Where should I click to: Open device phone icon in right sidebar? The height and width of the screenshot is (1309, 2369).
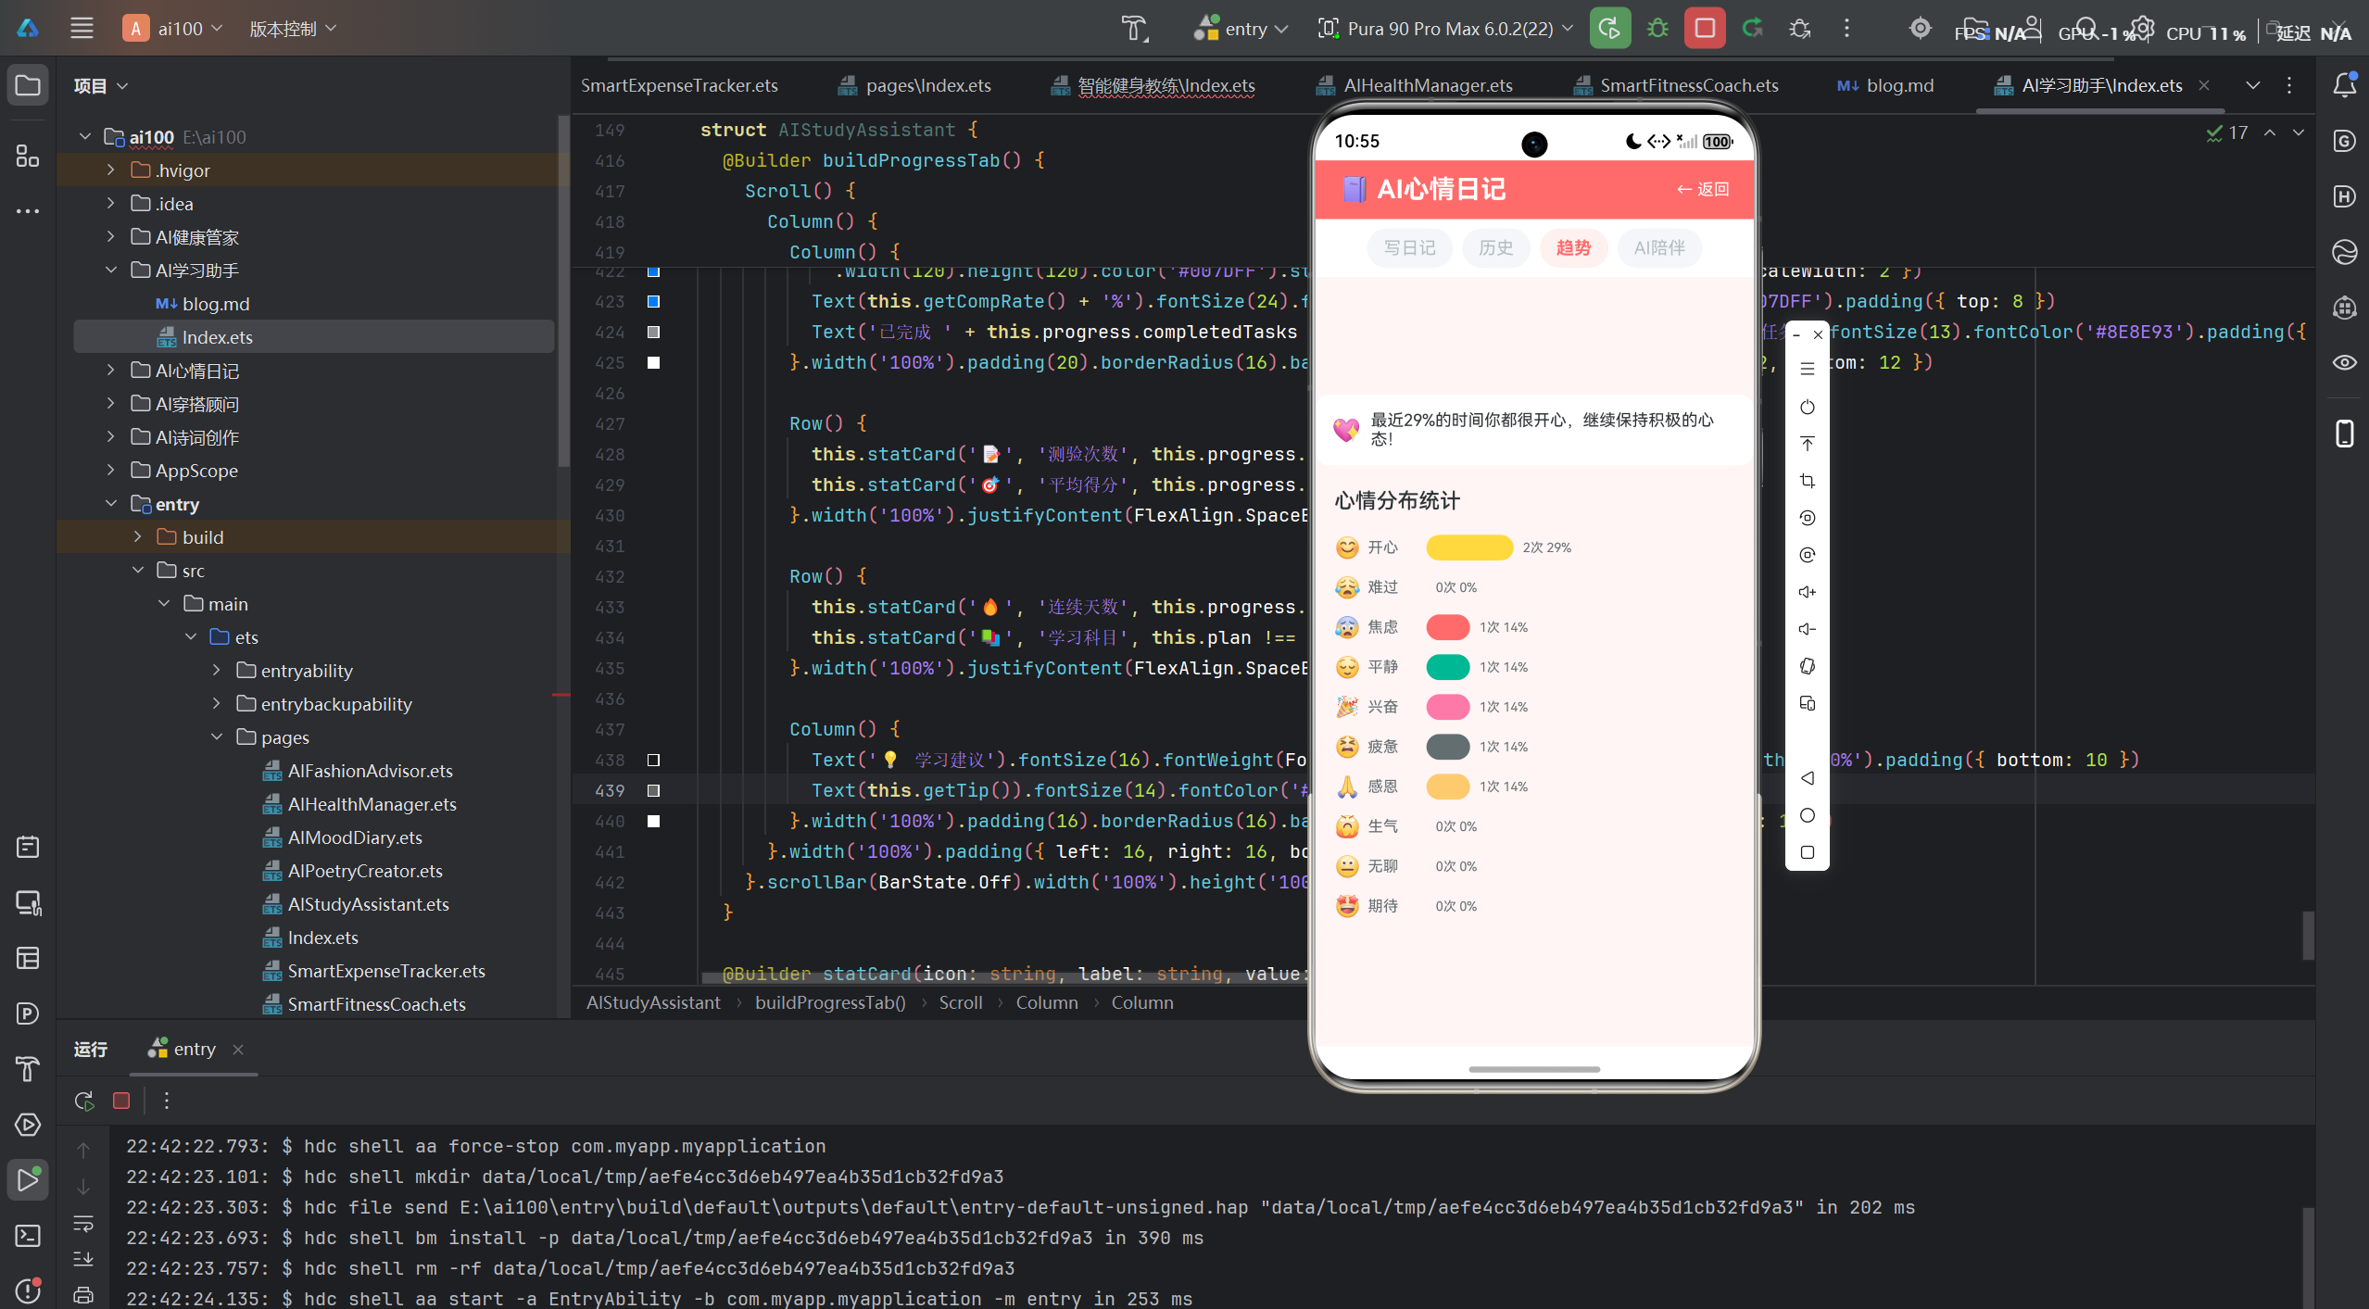point(2344,434)
